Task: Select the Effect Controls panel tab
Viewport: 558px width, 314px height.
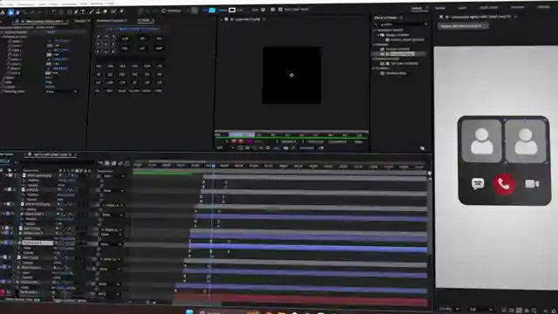Action: pyautogui.click(x=42, y=21)
